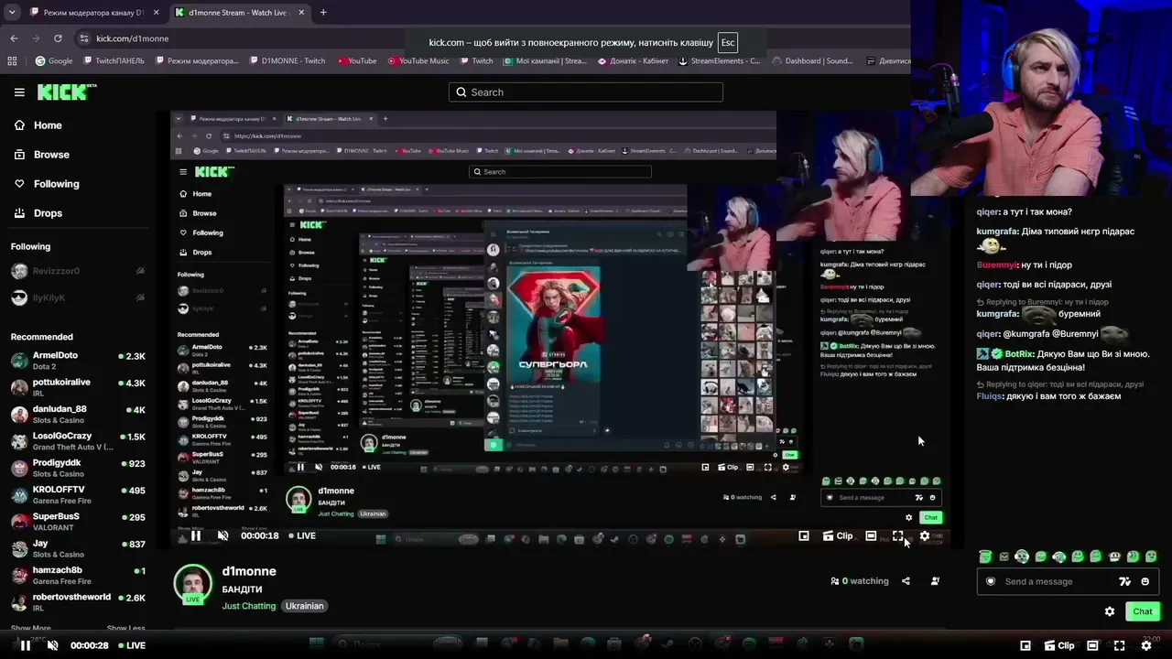Open SuperBusS's VALORANT channel in the outermost sidebar
1172x659 pixels.
78,522
